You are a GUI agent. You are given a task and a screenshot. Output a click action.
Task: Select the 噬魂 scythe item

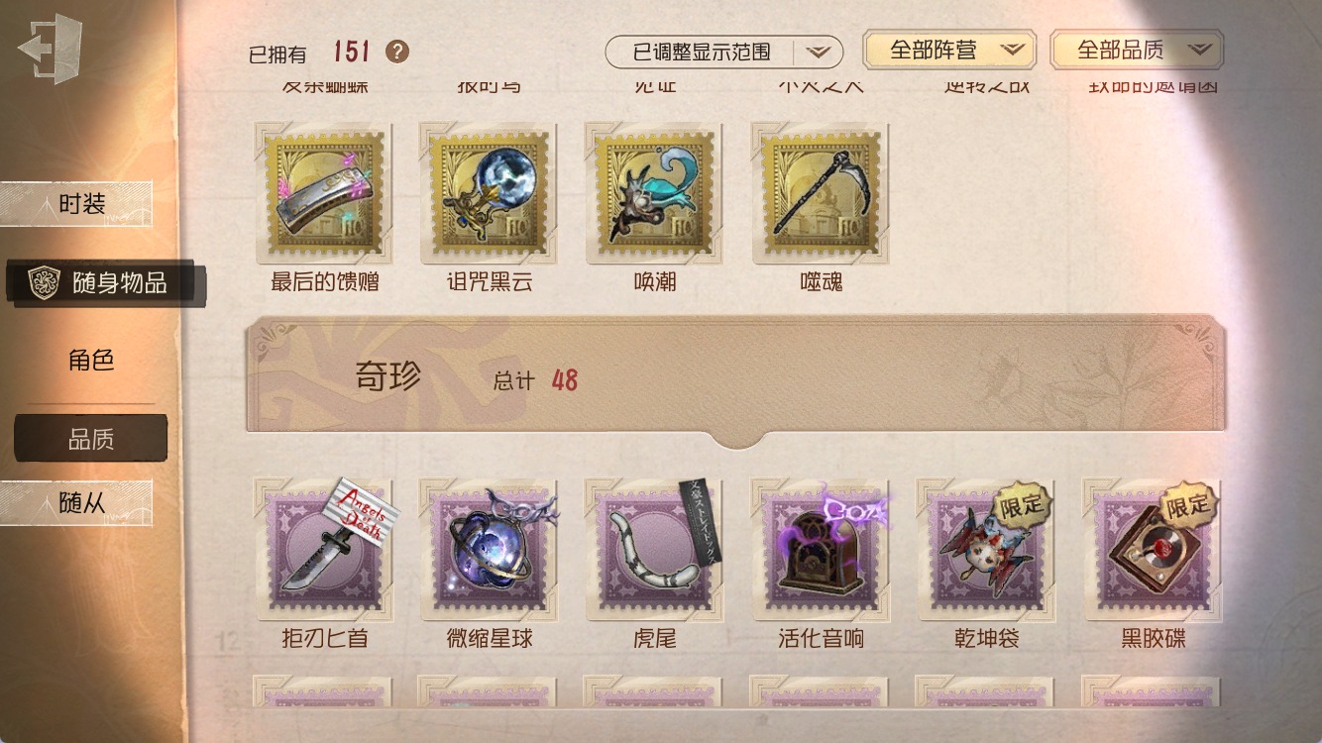[821, 193]
